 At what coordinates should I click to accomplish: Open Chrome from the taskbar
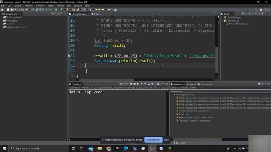point(108,148)
